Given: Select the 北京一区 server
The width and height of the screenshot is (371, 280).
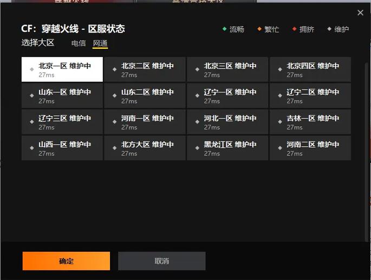Looking at the screenshot, I should tap(62, 69).
